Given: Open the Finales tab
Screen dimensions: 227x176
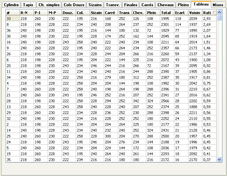Looking at the screenshot, I should [131, 5].
